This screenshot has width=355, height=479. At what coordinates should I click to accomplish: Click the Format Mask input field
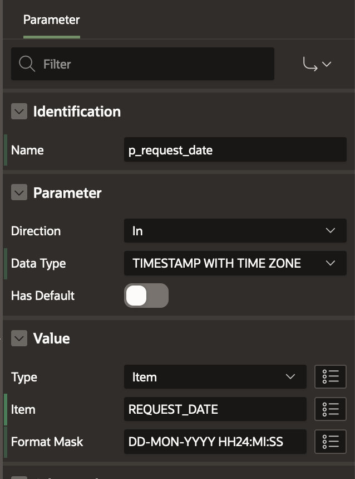[x=215, y=442]
